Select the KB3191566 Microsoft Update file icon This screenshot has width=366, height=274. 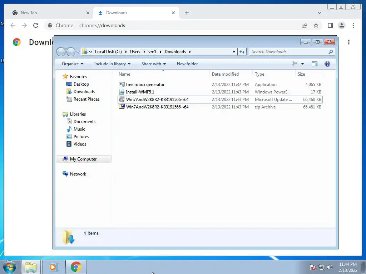pyautogui.click(x=122, y=100)
